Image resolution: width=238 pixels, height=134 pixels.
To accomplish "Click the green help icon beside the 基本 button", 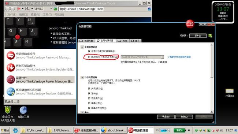I will pyautogui.click(x=210, y=36).
